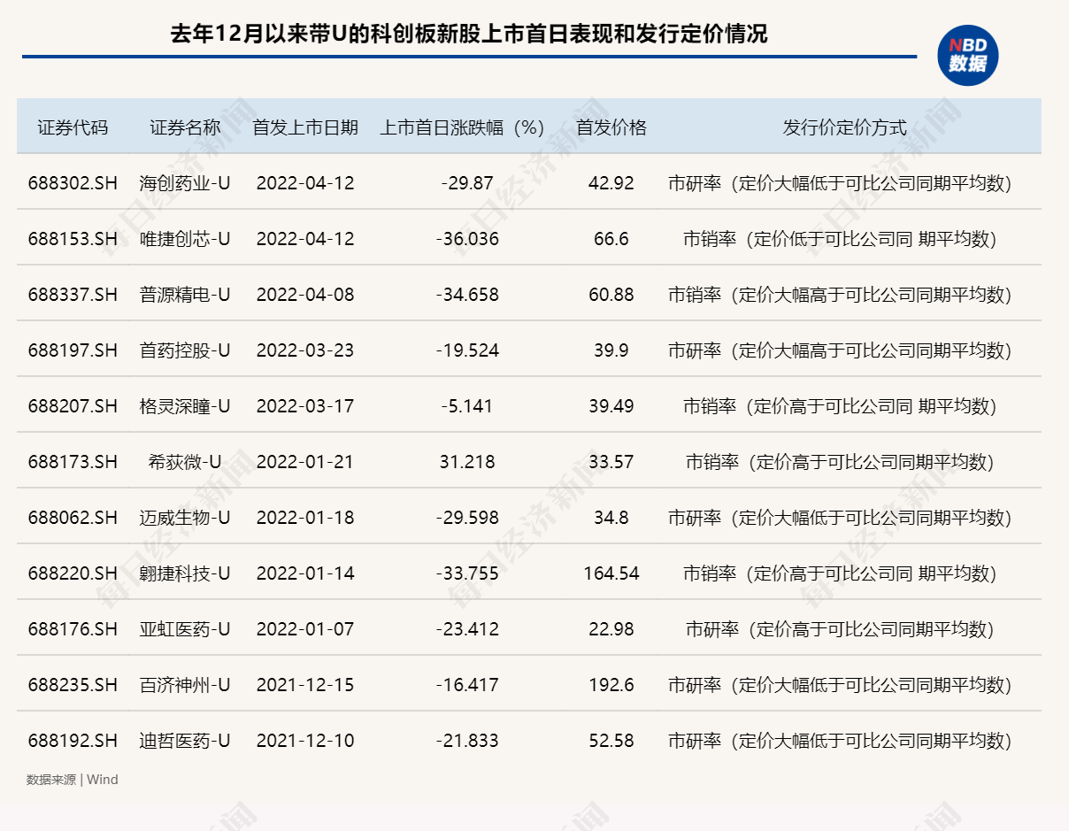Click first-day change value -16.417

click(x=467, y=685)
